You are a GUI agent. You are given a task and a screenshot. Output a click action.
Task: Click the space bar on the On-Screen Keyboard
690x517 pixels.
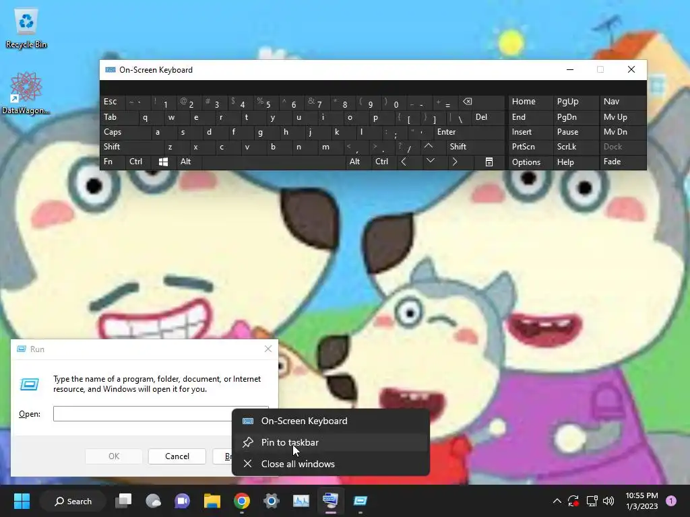coord(274,162)
